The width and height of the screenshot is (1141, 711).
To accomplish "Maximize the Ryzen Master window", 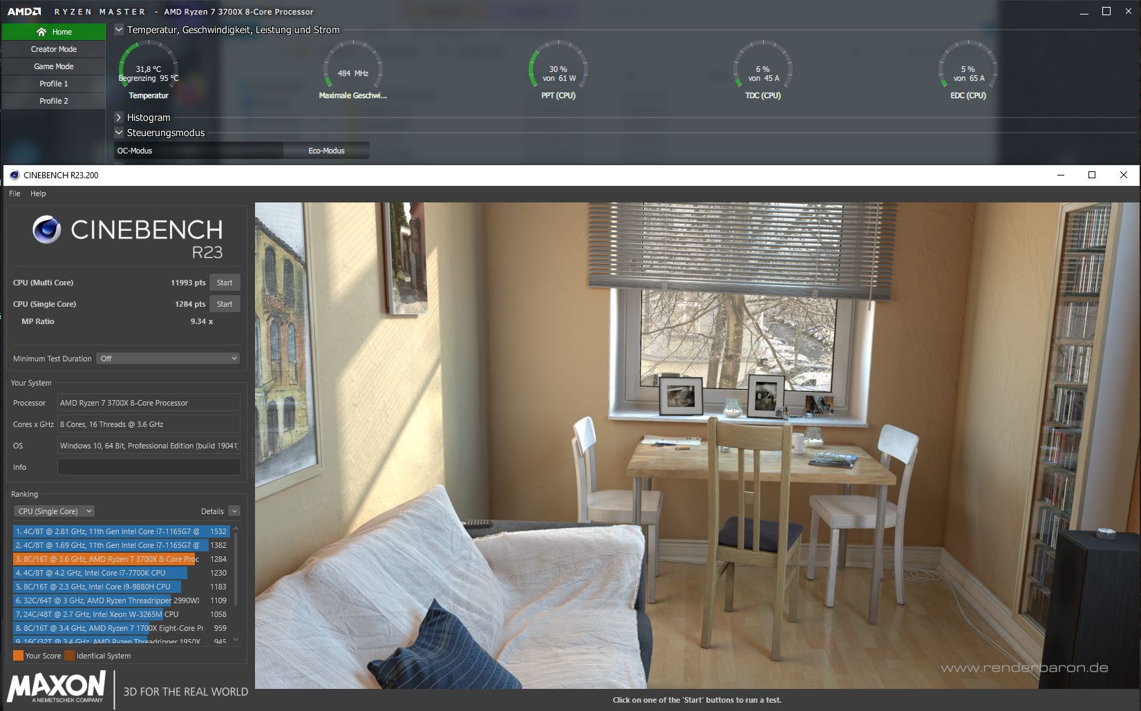I will tap(1106, 12).
